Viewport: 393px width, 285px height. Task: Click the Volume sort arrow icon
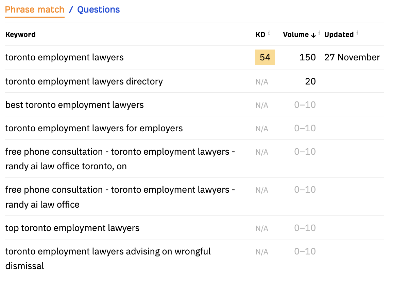(x=313, y=35)
